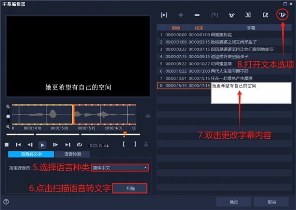296x210 pixels.
Task: Confirm with 确定 button
Action: 233,202
